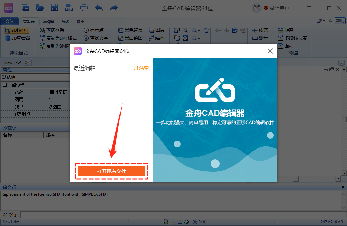Export to PDF using the PDF icon
The image size is (347, 226).
tap(69, 8)
